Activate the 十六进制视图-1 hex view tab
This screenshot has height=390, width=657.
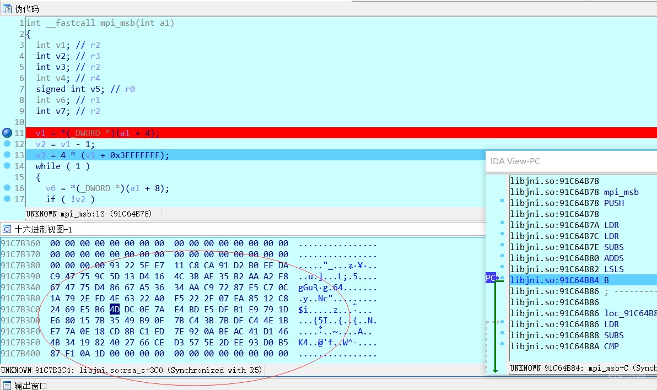tap(44, 230)
